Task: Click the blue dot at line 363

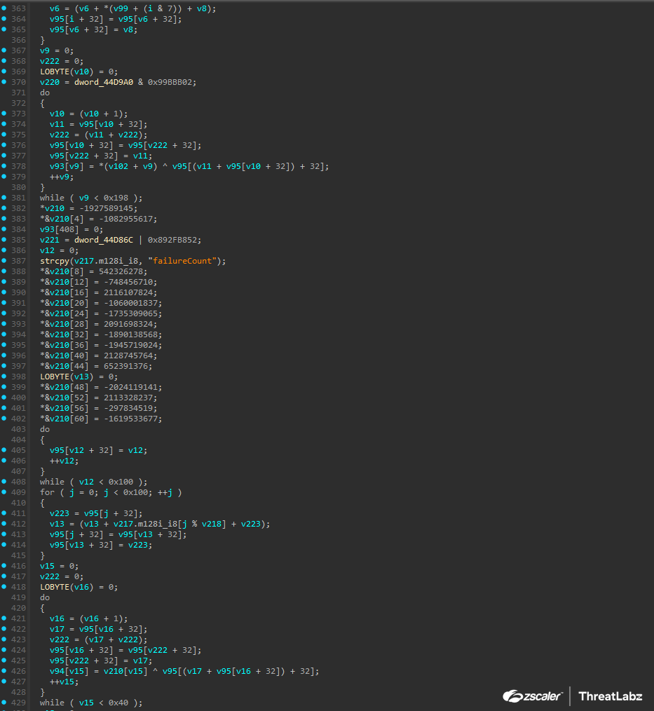Action: point(4,8)
